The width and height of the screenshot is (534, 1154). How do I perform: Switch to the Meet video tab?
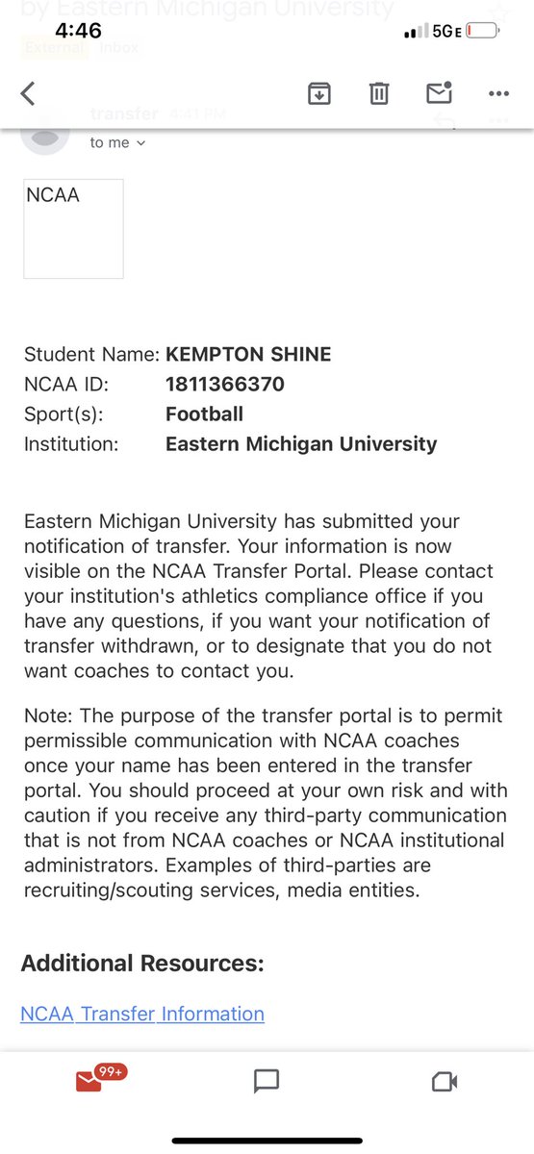click(x=444, y=1082)
